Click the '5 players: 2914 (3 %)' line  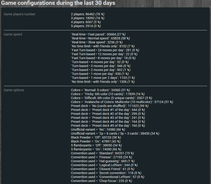[x=86, y=26]
